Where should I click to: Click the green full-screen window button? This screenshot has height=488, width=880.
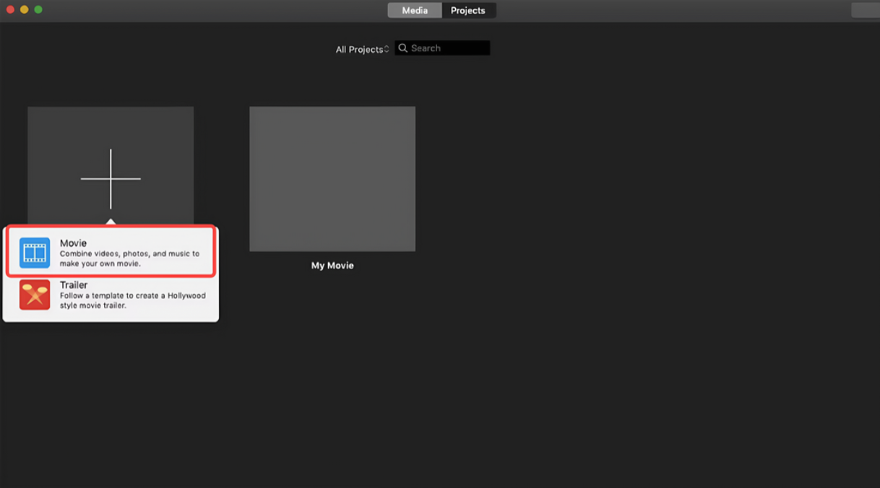point(38,9)
